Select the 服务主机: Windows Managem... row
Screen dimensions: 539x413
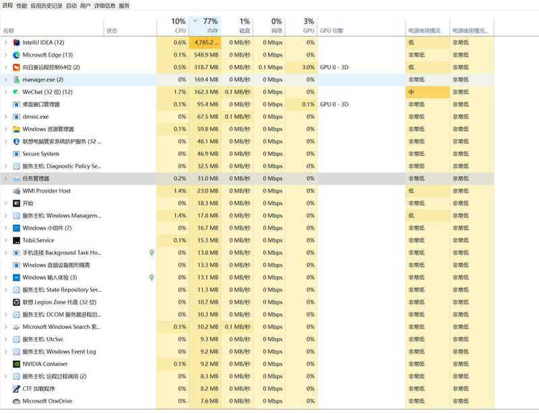pyautogui.click(x=247, y=216)
